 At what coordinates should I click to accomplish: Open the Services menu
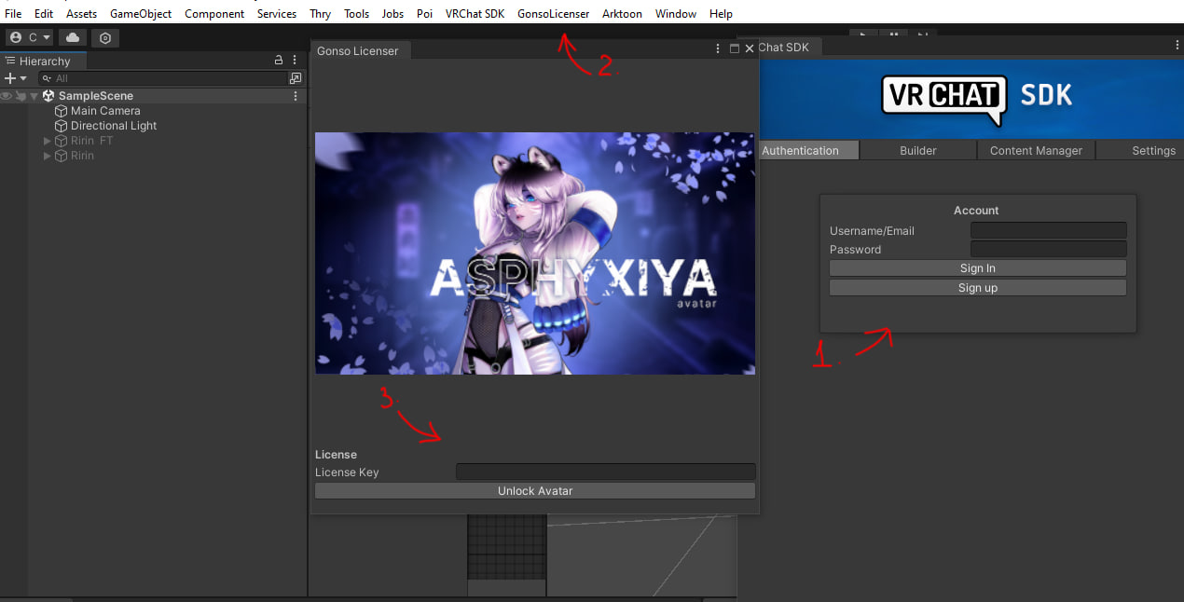pos(277,14)
